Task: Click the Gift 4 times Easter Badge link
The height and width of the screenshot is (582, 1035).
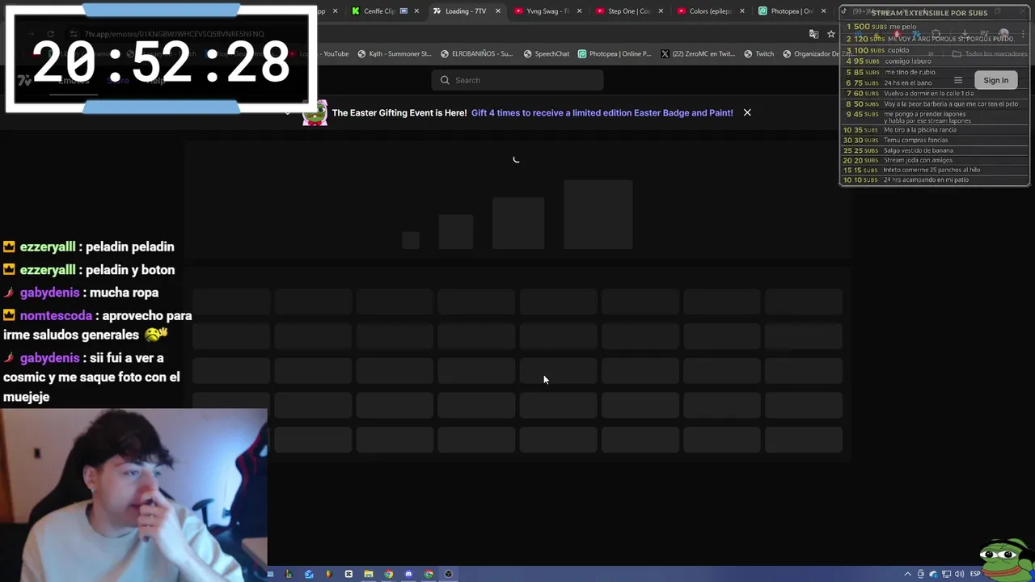Action: click(602, 113)
